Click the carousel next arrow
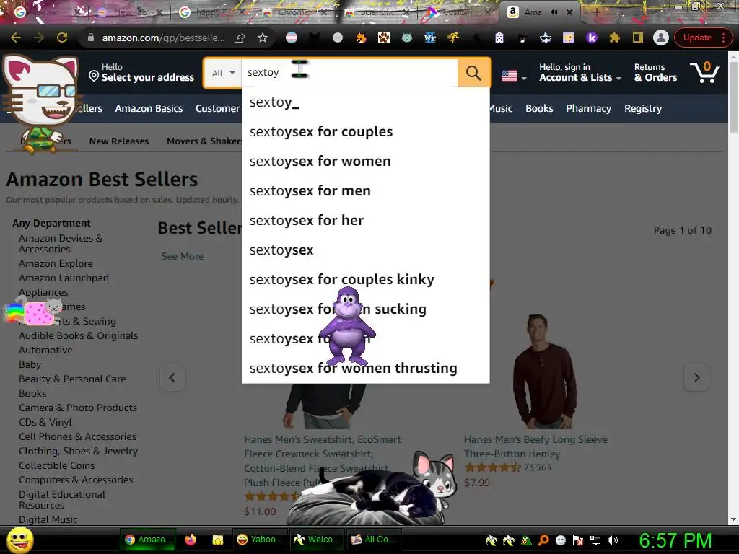Viewport: 739px width, 554px height. (x=696, y=377)
